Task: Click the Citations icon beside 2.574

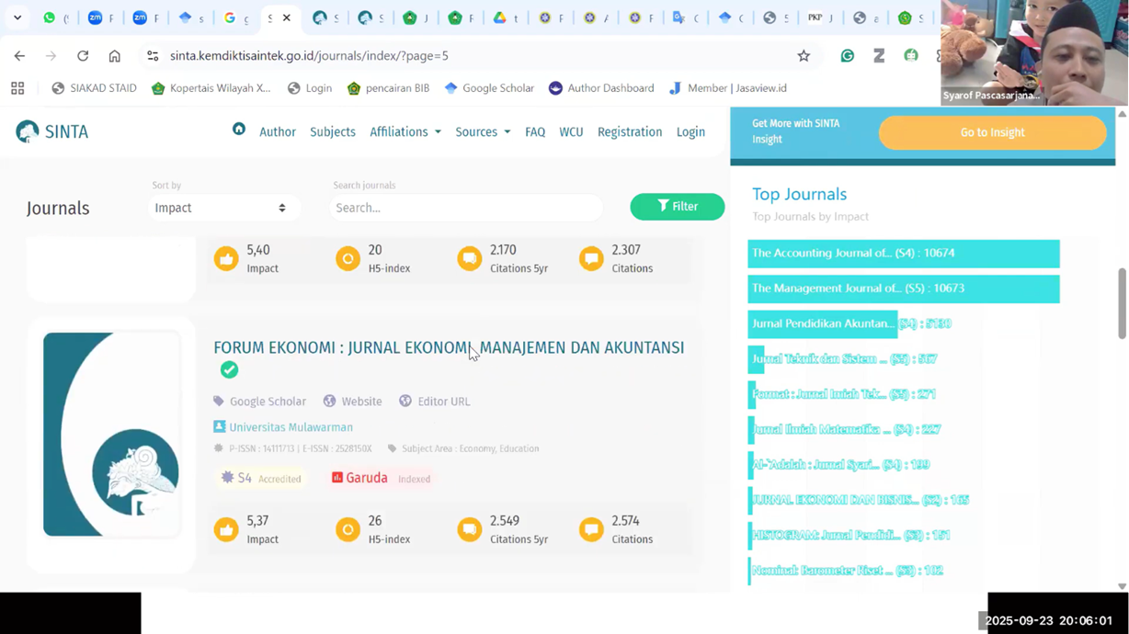Action: pyautogui.click(x=591, y=529)
